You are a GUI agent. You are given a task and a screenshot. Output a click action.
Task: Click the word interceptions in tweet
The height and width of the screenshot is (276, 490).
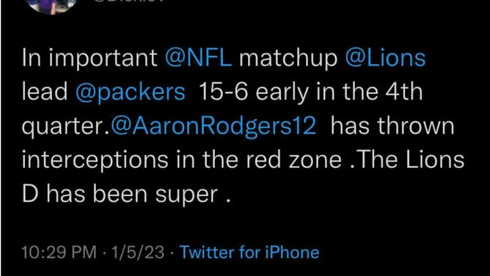point(95,160)
